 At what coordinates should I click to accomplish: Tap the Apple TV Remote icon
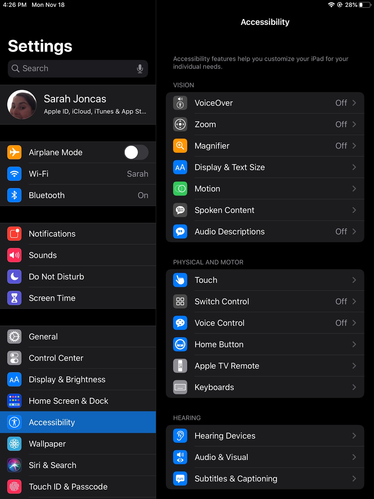(x=180, y=366)
